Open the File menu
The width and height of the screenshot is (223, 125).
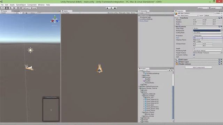pos(2,5)
